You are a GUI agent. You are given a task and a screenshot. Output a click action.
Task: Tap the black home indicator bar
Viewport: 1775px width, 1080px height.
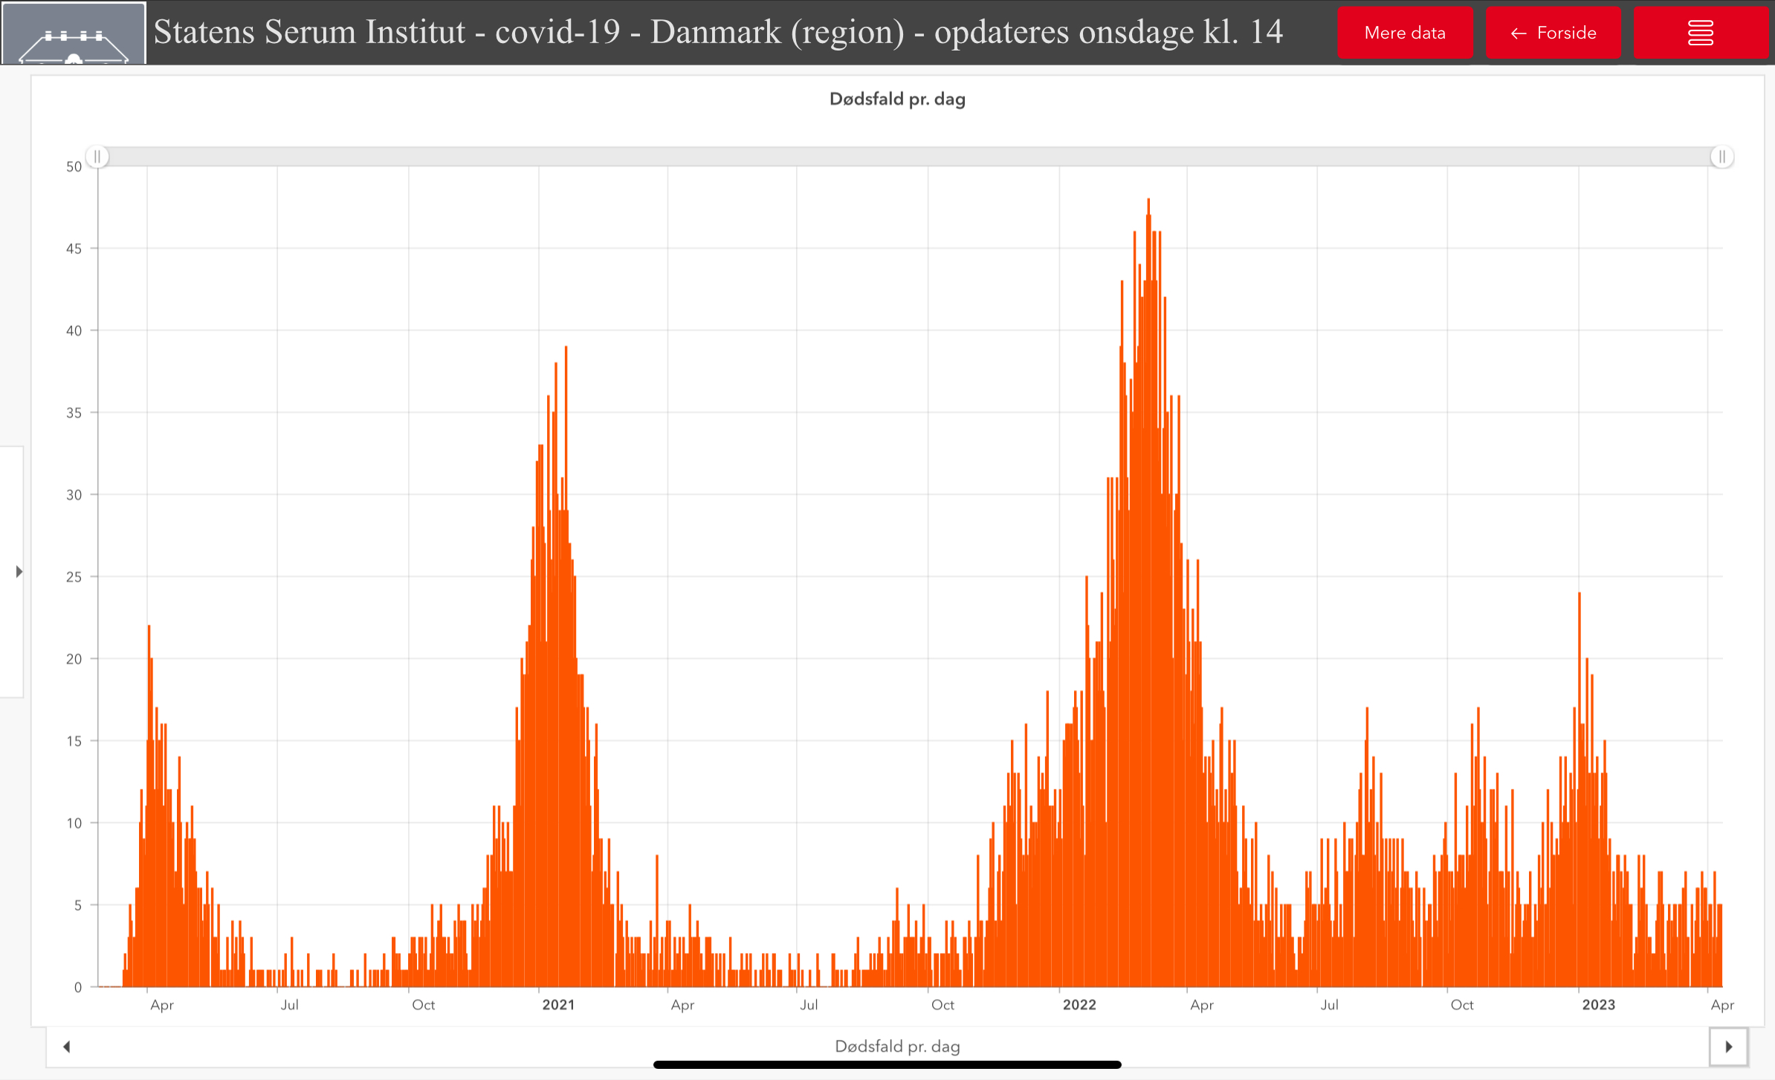coord(887,1064)
